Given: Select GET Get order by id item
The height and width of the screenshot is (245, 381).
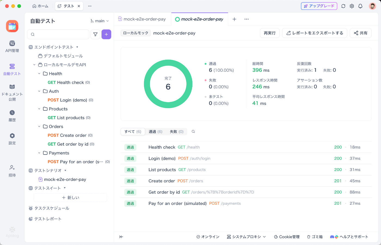Looking at the screenshot, I should 71,144.
